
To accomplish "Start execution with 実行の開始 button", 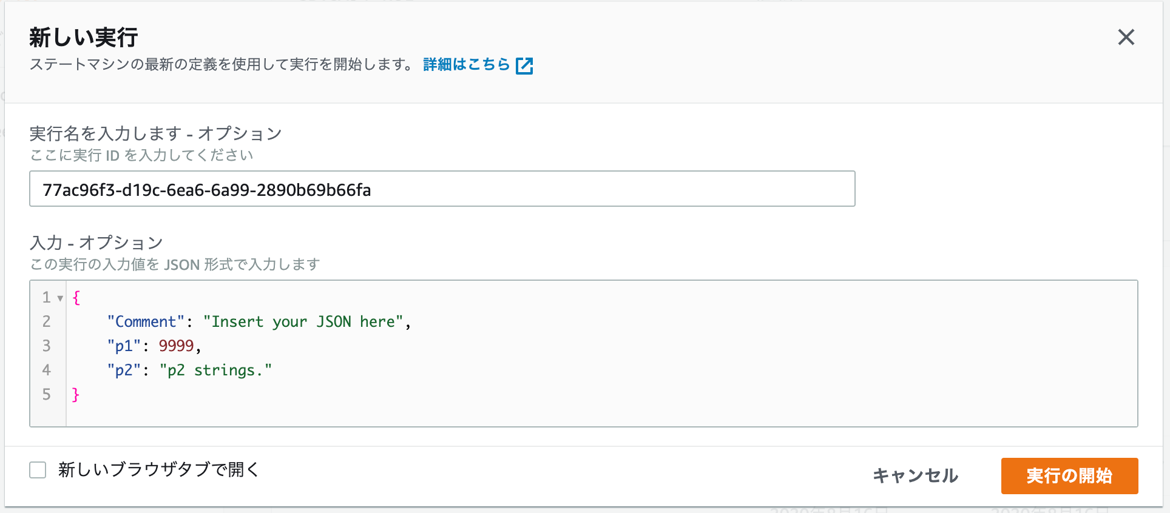I will click(1069, 476).
